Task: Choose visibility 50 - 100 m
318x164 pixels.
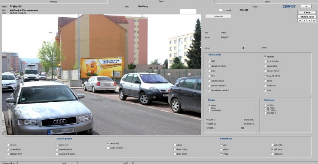Action: pos(265,110)
